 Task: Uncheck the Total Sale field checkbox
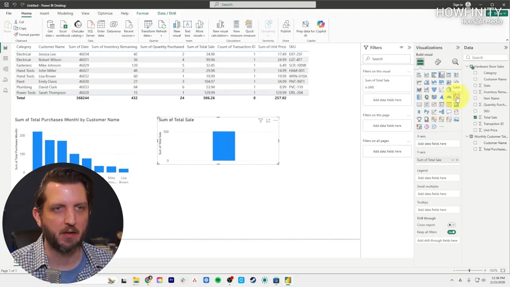coord(475,117)
